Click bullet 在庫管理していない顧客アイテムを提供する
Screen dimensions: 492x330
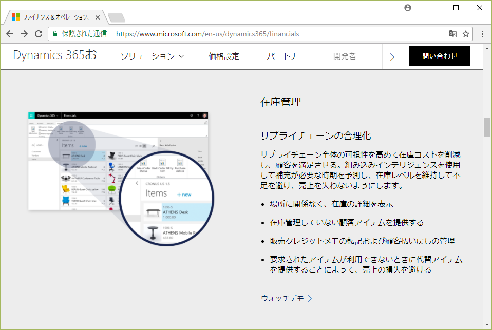pos(347,223)
